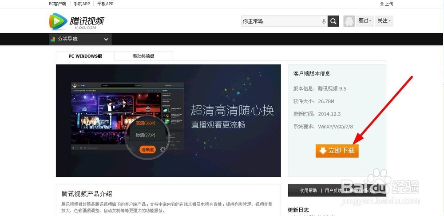Open the 平板APP top link
The width and height of the screenshot is (444, 216).
[x=105, y=4]
